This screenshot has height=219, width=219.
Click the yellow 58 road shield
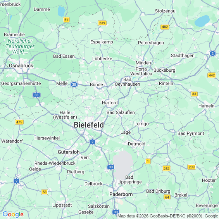[x=45, y=192]
